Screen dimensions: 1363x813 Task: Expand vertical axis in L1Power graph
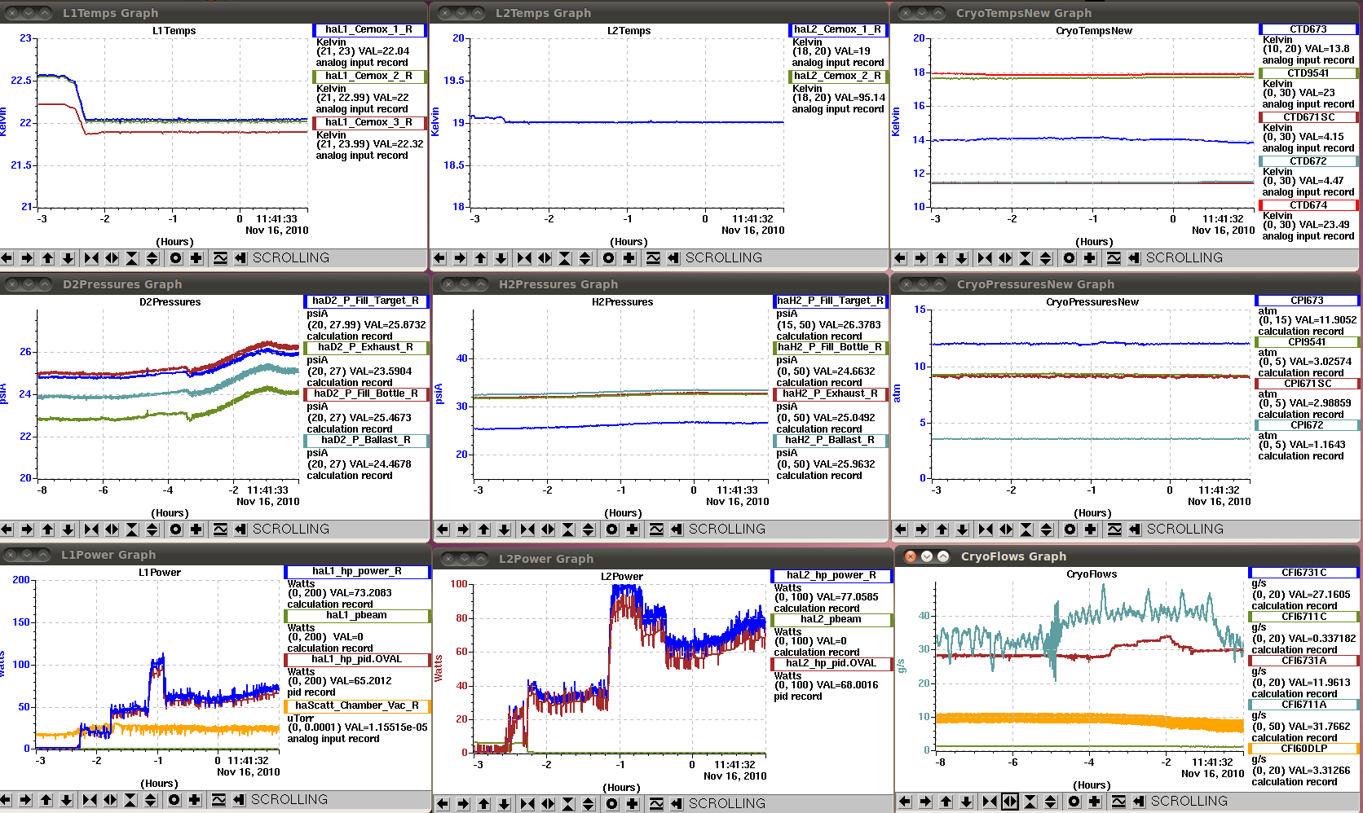151,800
